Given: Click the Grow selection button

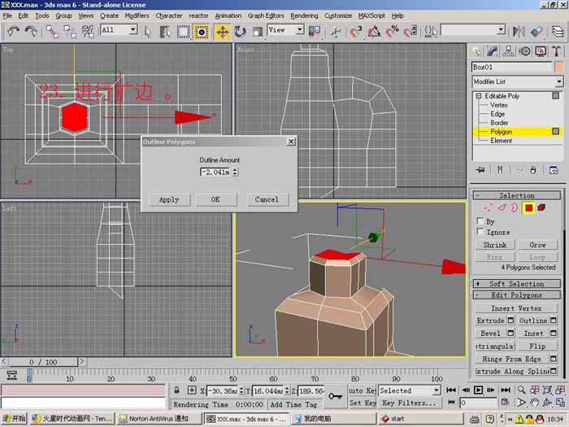Looking at the screenshot, I should click(537, 245).
